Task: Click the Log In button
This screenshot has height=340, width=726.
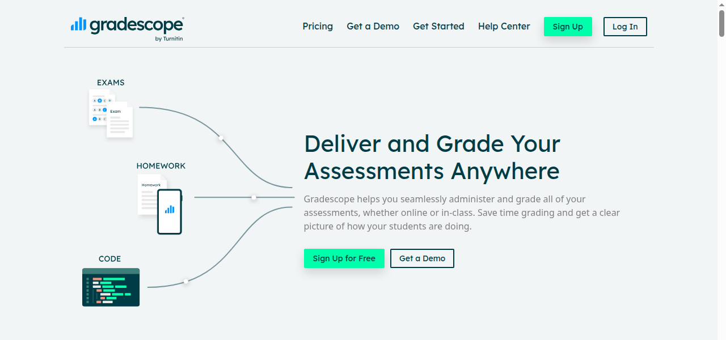Action: (x=625, y=26)
